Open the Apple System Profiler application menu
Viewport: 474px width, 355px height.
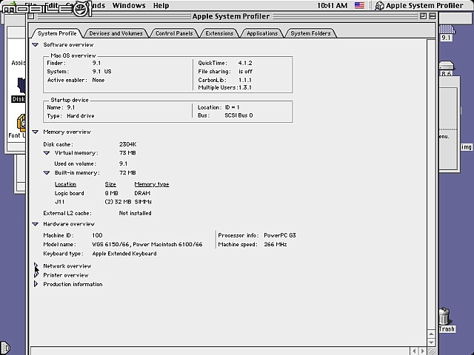(420, 5)
